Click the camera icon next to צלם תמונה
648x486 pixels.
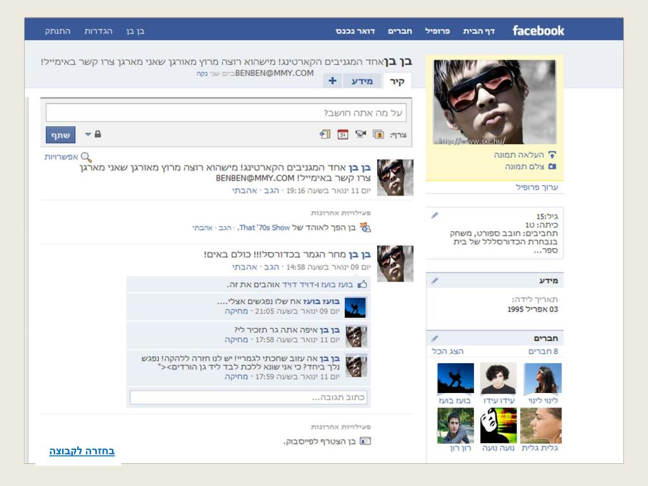click(x=552, y=166)
